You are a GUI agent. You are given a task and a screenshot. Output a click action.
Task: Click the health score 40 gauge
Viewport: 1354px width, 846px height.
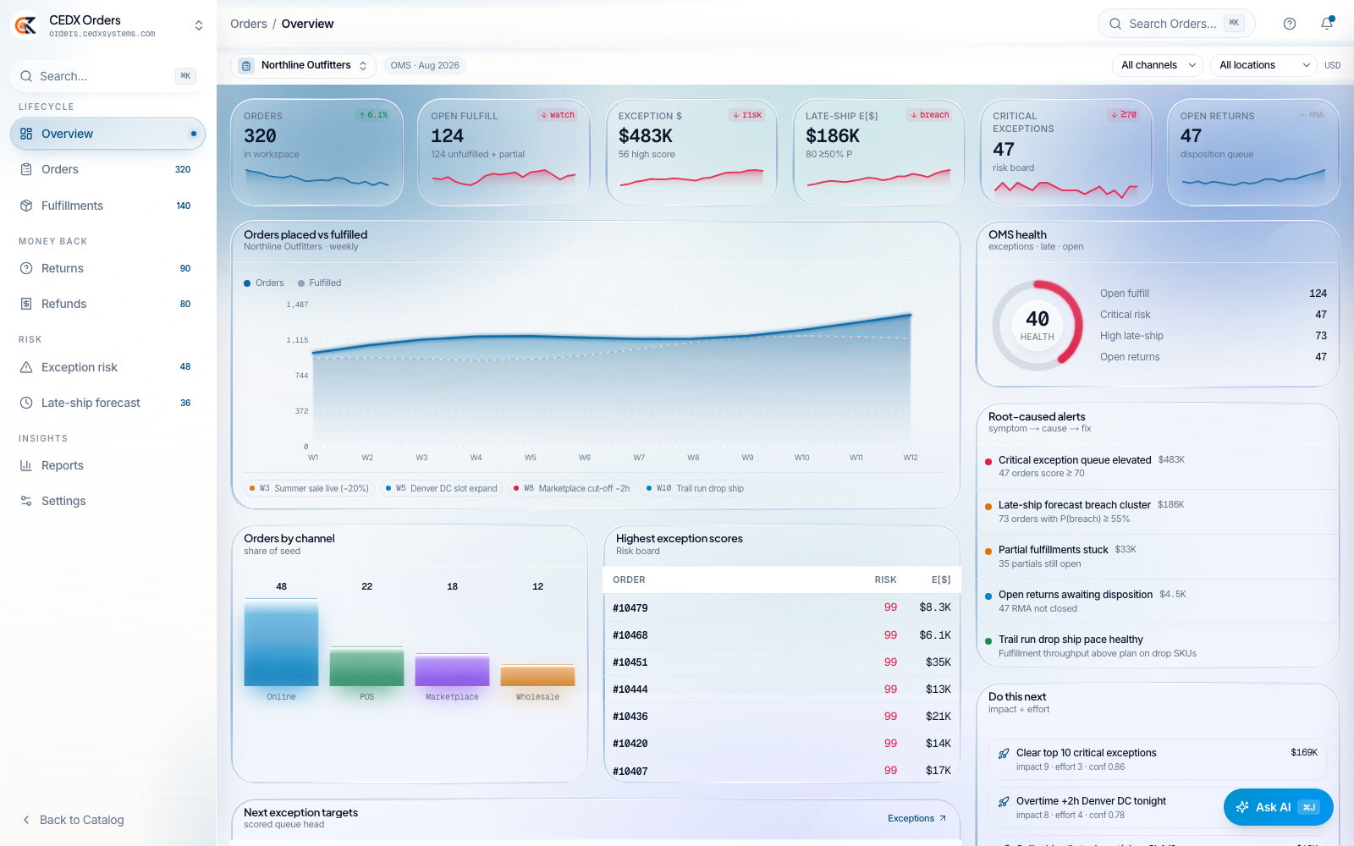click(1038, 326)
